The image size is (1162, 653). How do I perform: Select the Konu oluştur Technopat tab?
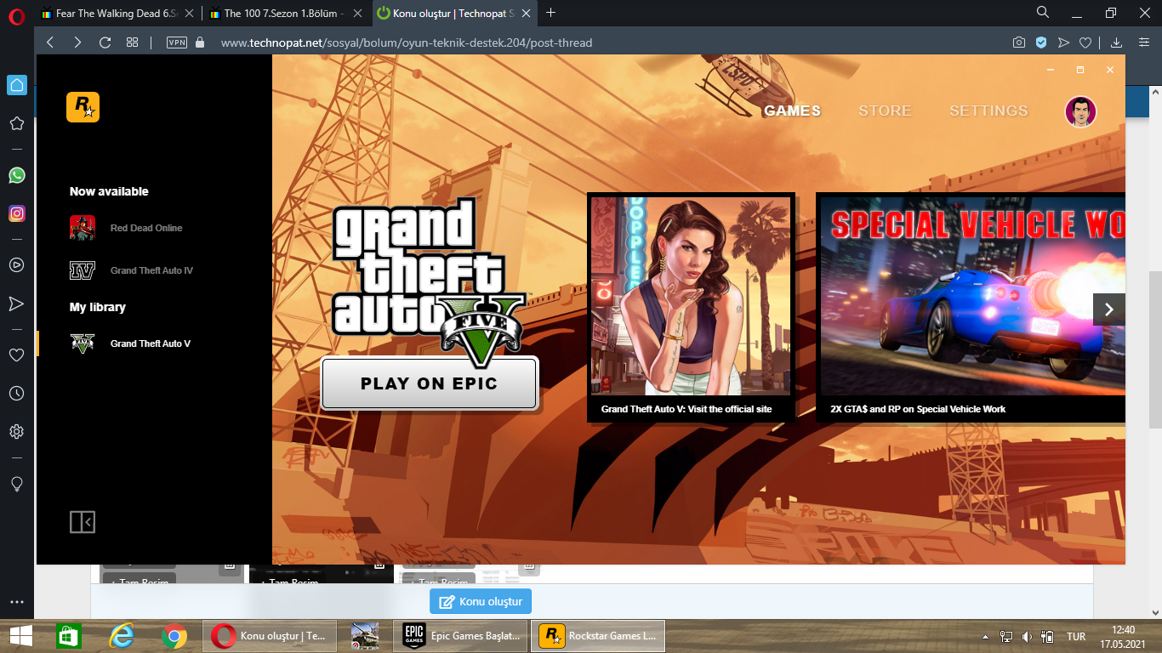(x=453, y=14)
